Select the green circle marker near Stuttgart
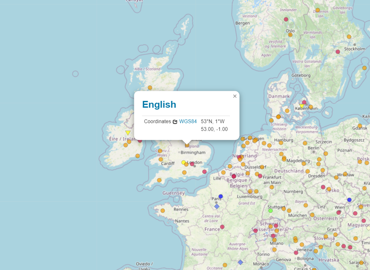Screen dimensions: 370x270 click(x=271, y=211)
